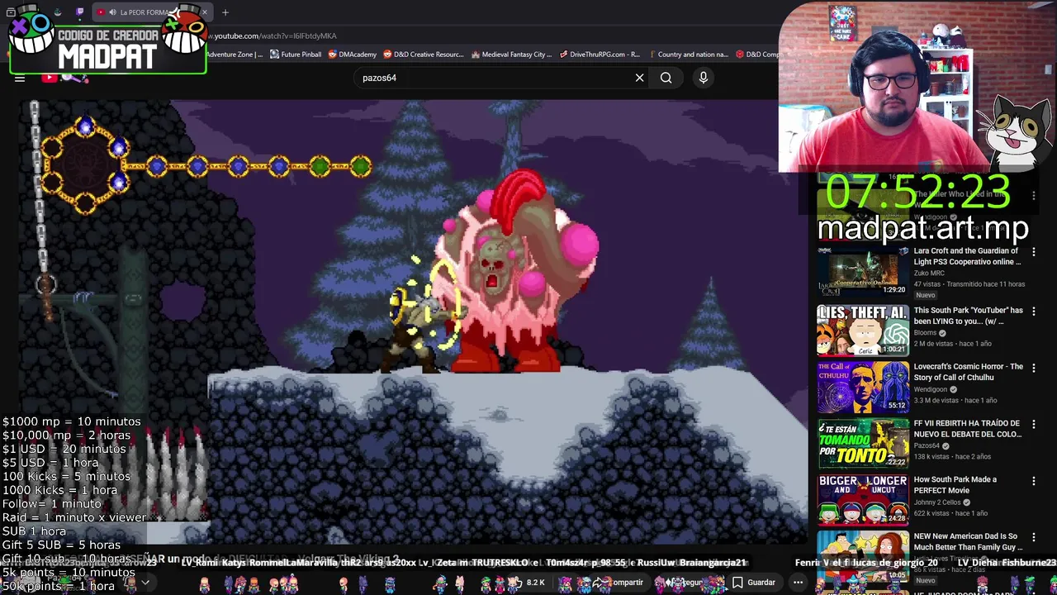The width and height of the screenshot is (1057, 595).
Task: Play the Bigger Longer and Uncut thumbnail
Action: click(862, 500)
